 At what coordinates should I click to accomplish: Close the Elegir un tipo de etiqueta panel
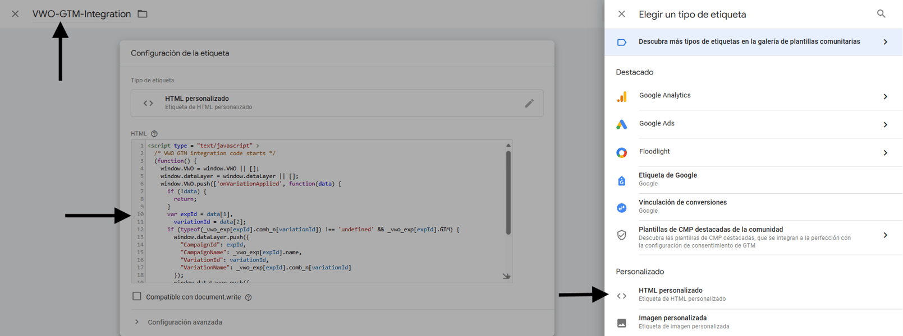(x=621, y=14)
